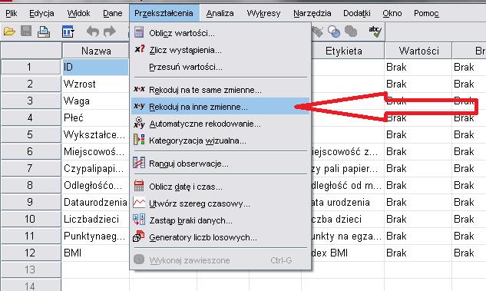Choose Rekoduj na te same zmienne...
Image resolution: width=486 pixels, height=291 pixels.
tap(220, 90)
